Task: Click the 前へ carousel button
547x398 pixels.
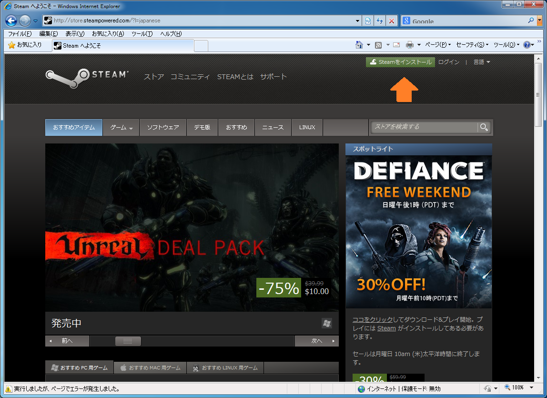Action: 67,341
